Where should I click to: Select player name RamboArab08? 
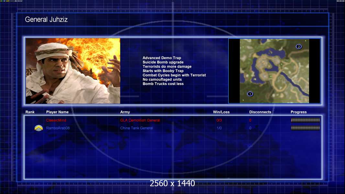(58, 128)
